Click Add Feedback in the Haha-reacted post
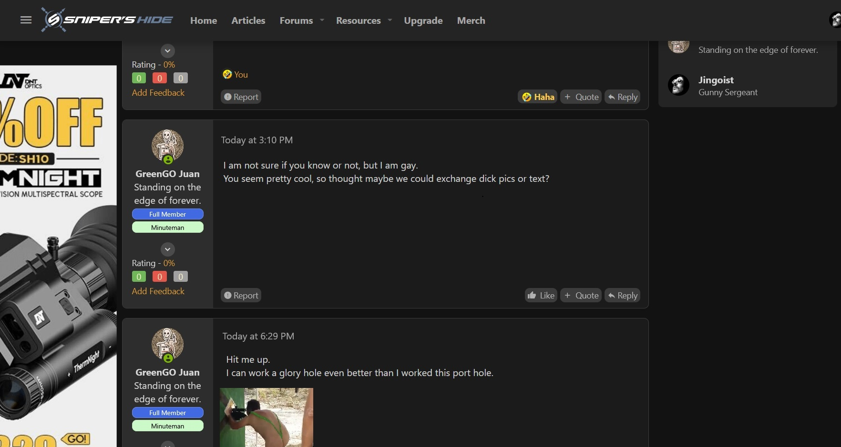841x447 pixels. coord(158,93)
